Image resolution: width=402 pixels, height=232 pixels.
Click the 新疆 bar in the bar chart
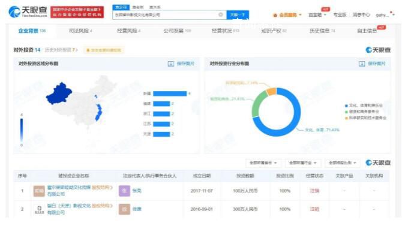coord(170,94)
